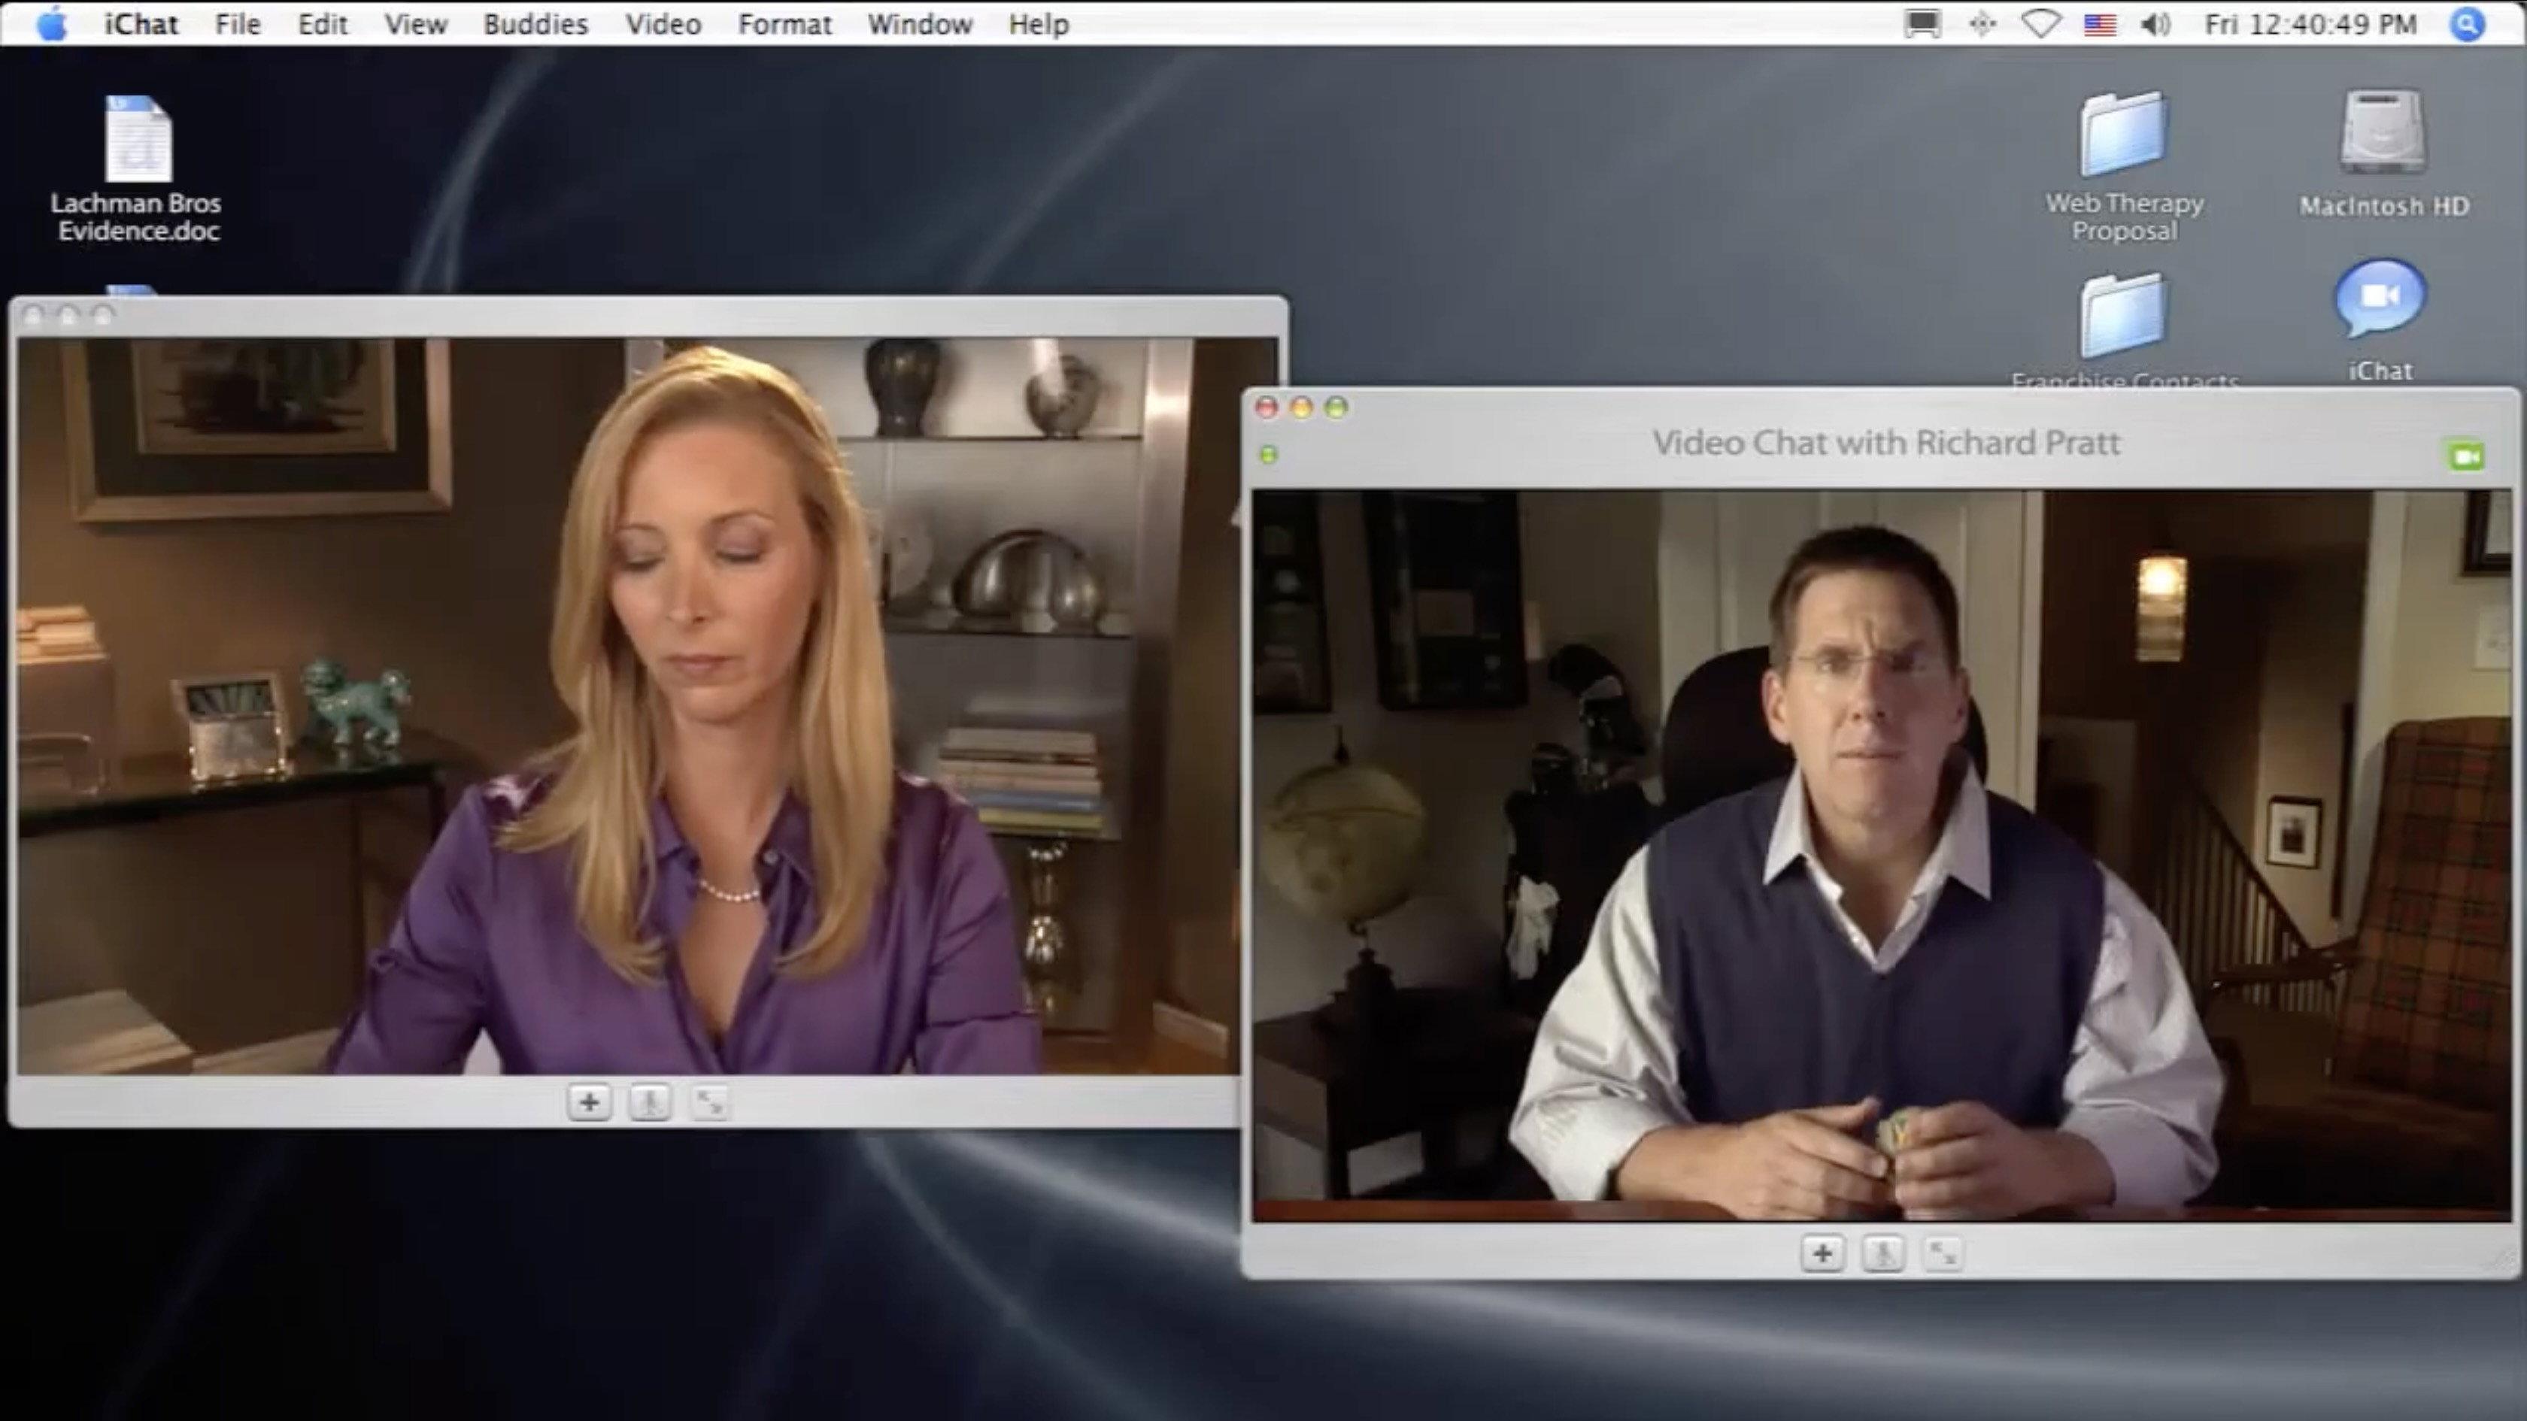
Task: Click the green camera icon in Richard Pratt window
Action: [x=2465, y=456]
